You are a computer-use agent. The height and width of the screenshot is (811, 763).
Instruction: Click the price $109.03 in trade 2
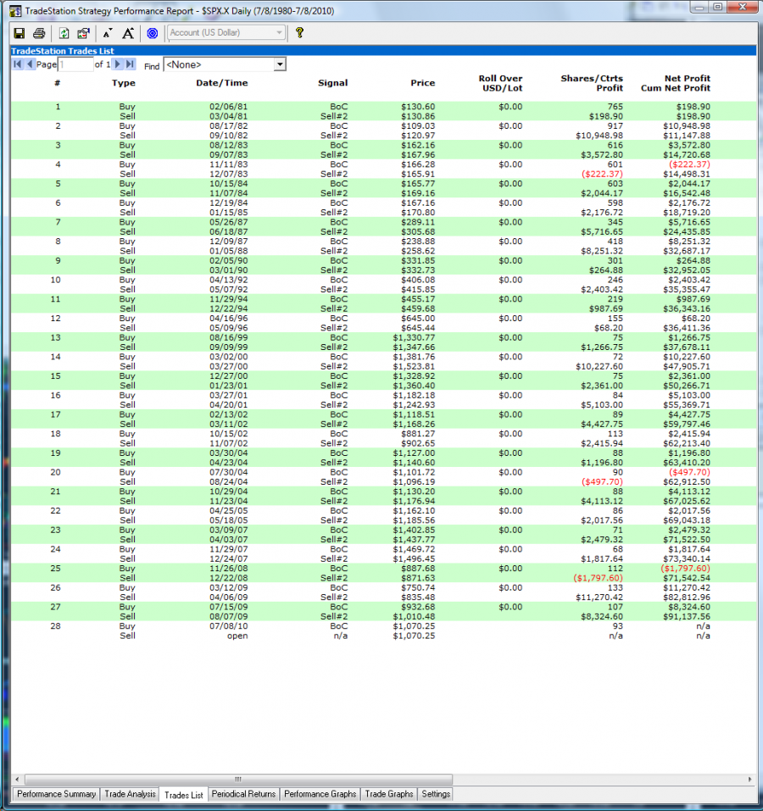417,125
